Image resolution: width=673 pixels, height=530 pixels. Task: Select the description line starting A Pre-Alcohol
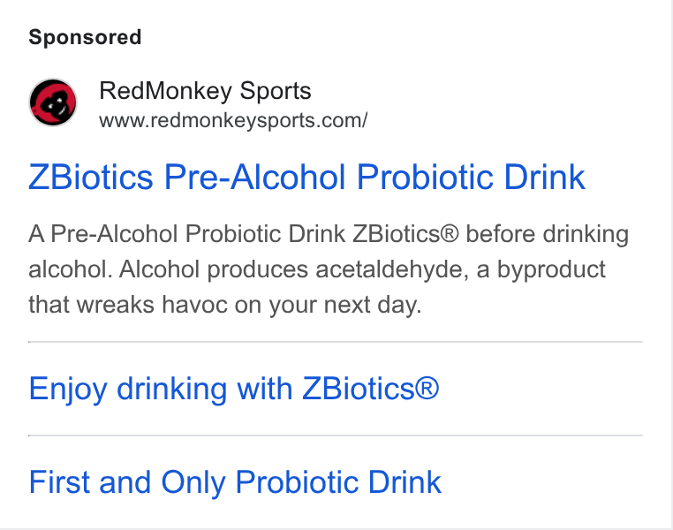tap(329, 234)
